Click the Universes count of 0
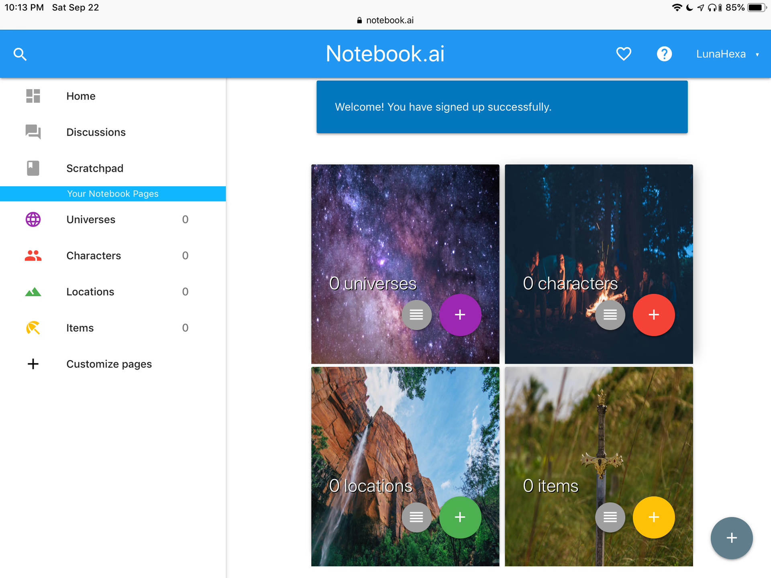The height and width of the screenshot is (578, 771). (x=185, y=219)
